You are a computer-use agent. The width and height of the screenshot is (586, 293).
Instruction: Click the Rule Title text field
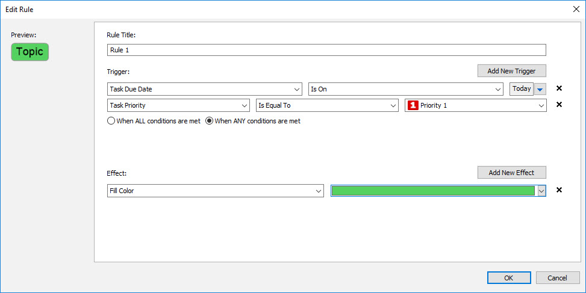pos(326,50)
